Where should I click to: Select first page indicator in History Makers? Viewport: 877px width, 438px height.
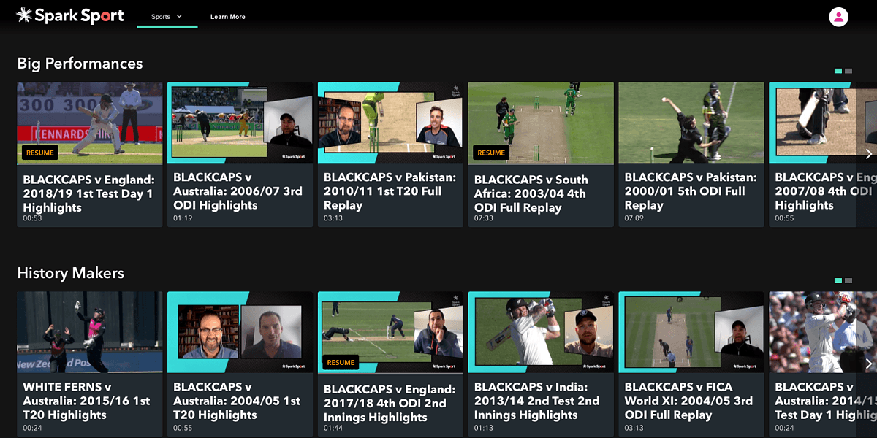point(838,280)
